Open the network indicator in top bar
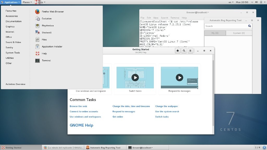267x150 pixels. [252, 2]
